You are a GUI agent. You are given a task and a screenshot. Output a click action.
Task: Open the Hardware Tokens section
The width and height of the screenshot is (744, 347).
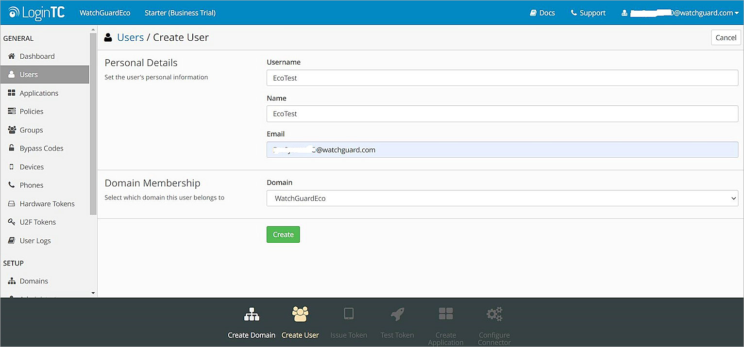tap(47, 203)
